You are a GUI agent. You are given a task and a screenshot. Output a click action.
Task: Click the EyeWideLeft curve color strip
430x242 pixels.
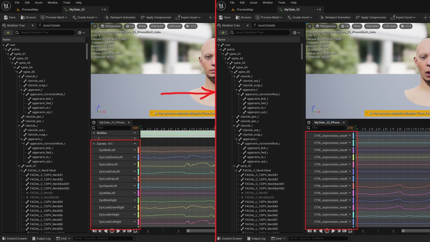[138, 193]
